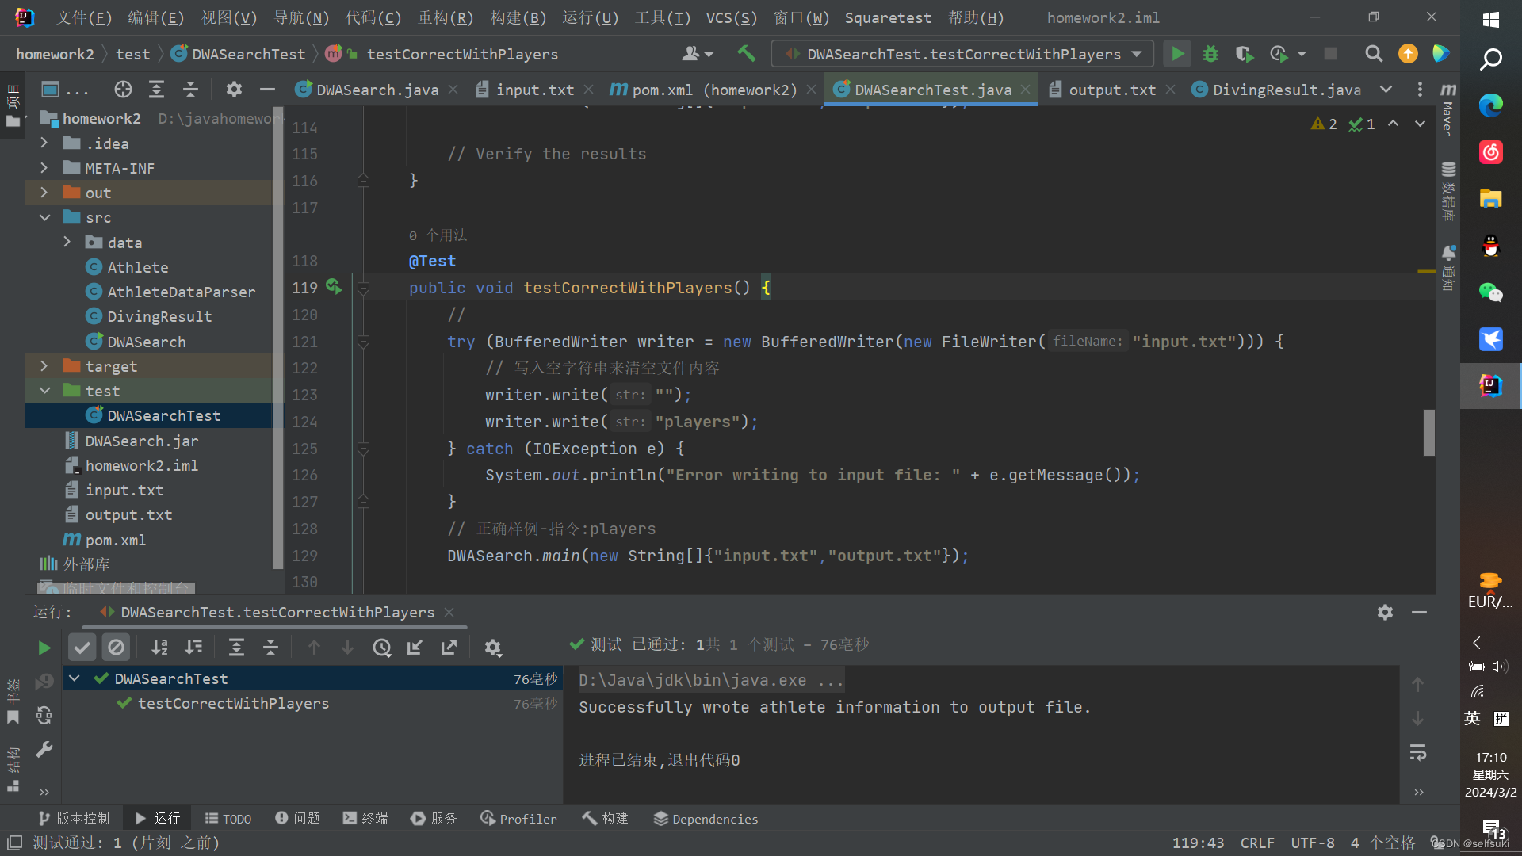Expand the target folder
This screenshot has width=1522, height=856.
[x=44, y=366]
